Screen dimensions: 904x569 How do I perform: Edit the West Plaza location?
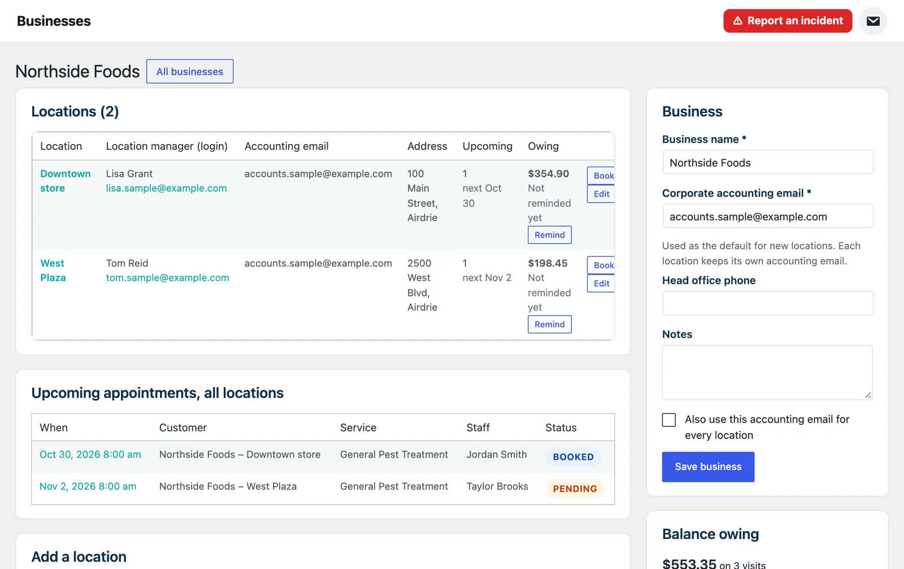[x=601, y=284]
